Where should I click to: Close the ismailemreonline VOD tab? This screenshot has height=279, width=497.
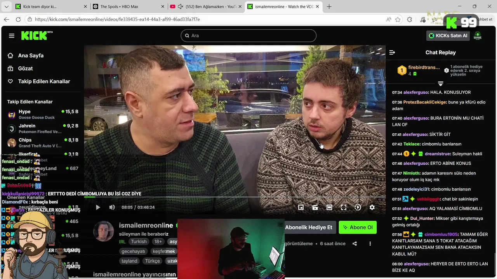coord(318,7)
